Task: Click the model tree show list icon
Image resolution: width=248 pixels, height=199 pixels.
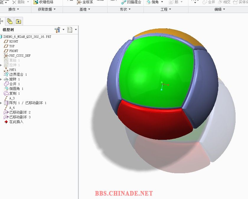Action: pos(70,30)
